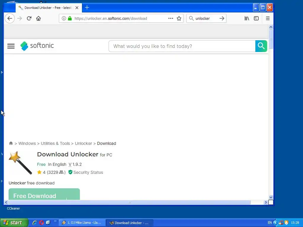Reload the current page
Screen dimensions: 303x227
[x=29, y=18]
